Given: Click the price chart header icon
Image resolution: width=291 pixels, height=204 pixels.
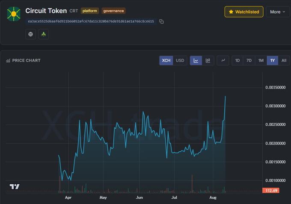Looking at the screenshot, I should coord(8,61).
